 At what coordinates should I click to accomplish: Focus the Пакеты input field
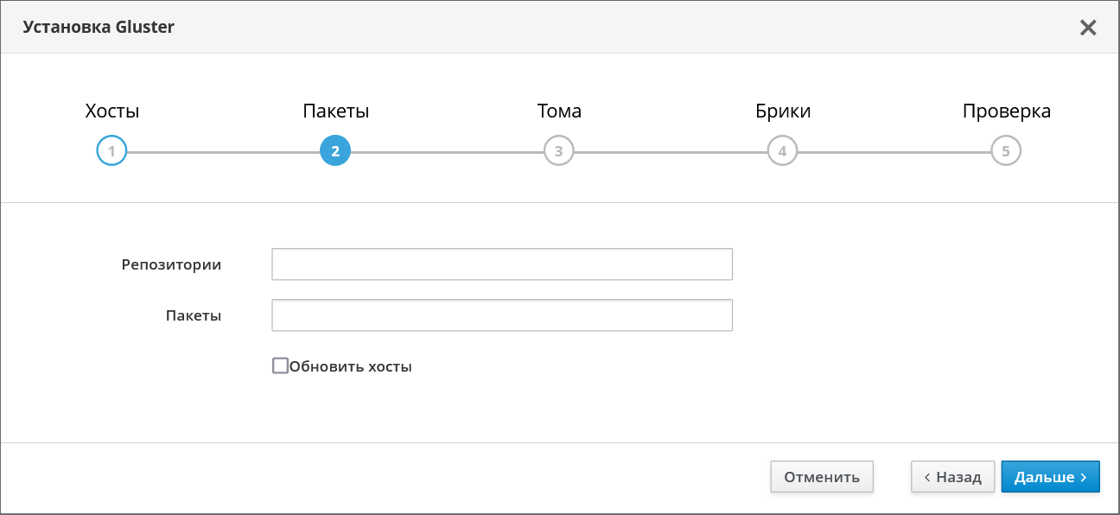point(502,315)
